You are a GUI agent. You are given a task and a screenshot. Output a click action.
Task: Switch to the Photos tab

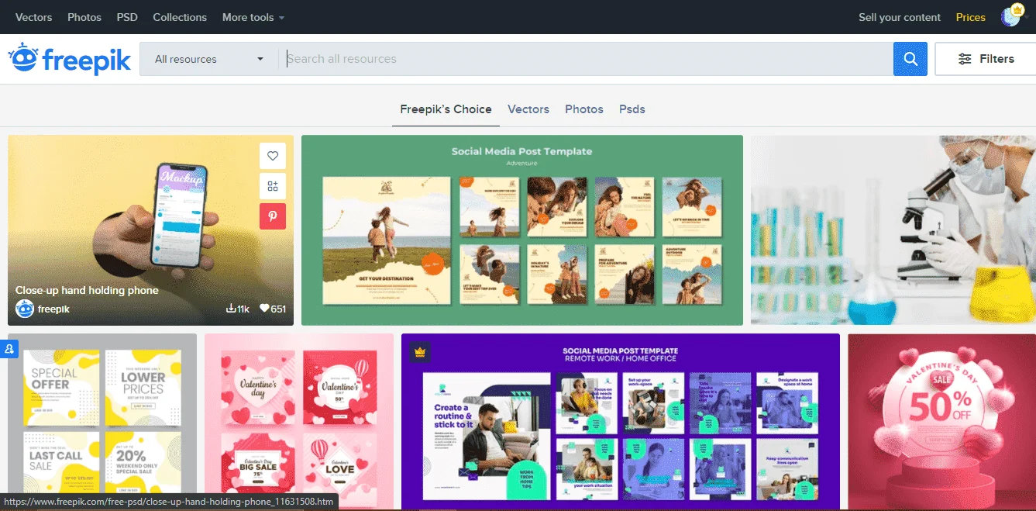[584, 109]
